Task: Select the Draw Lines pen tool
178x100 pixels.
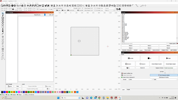Action: [3, 15]
